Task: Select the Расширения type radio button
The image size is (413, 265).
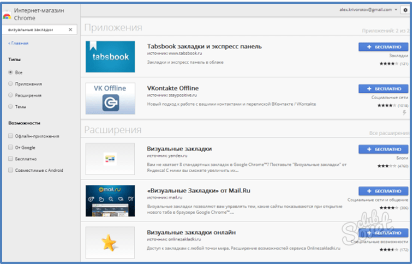Action: click(x=10, y=95)
